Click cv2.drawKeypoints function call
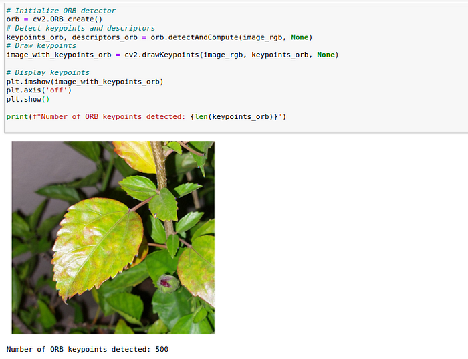This screenshot has height=359, width=468. 162,55
